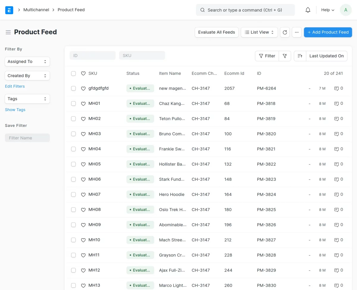This screenshot has width=357, height=290.
Task: Select the checkbox for row MH05
Action: click(73, 164)
